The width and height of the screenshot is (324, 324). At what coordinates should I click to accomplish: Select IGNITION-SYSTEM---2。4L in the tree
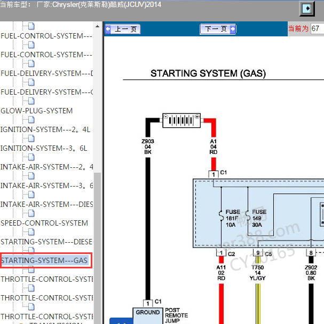[45, 129]
